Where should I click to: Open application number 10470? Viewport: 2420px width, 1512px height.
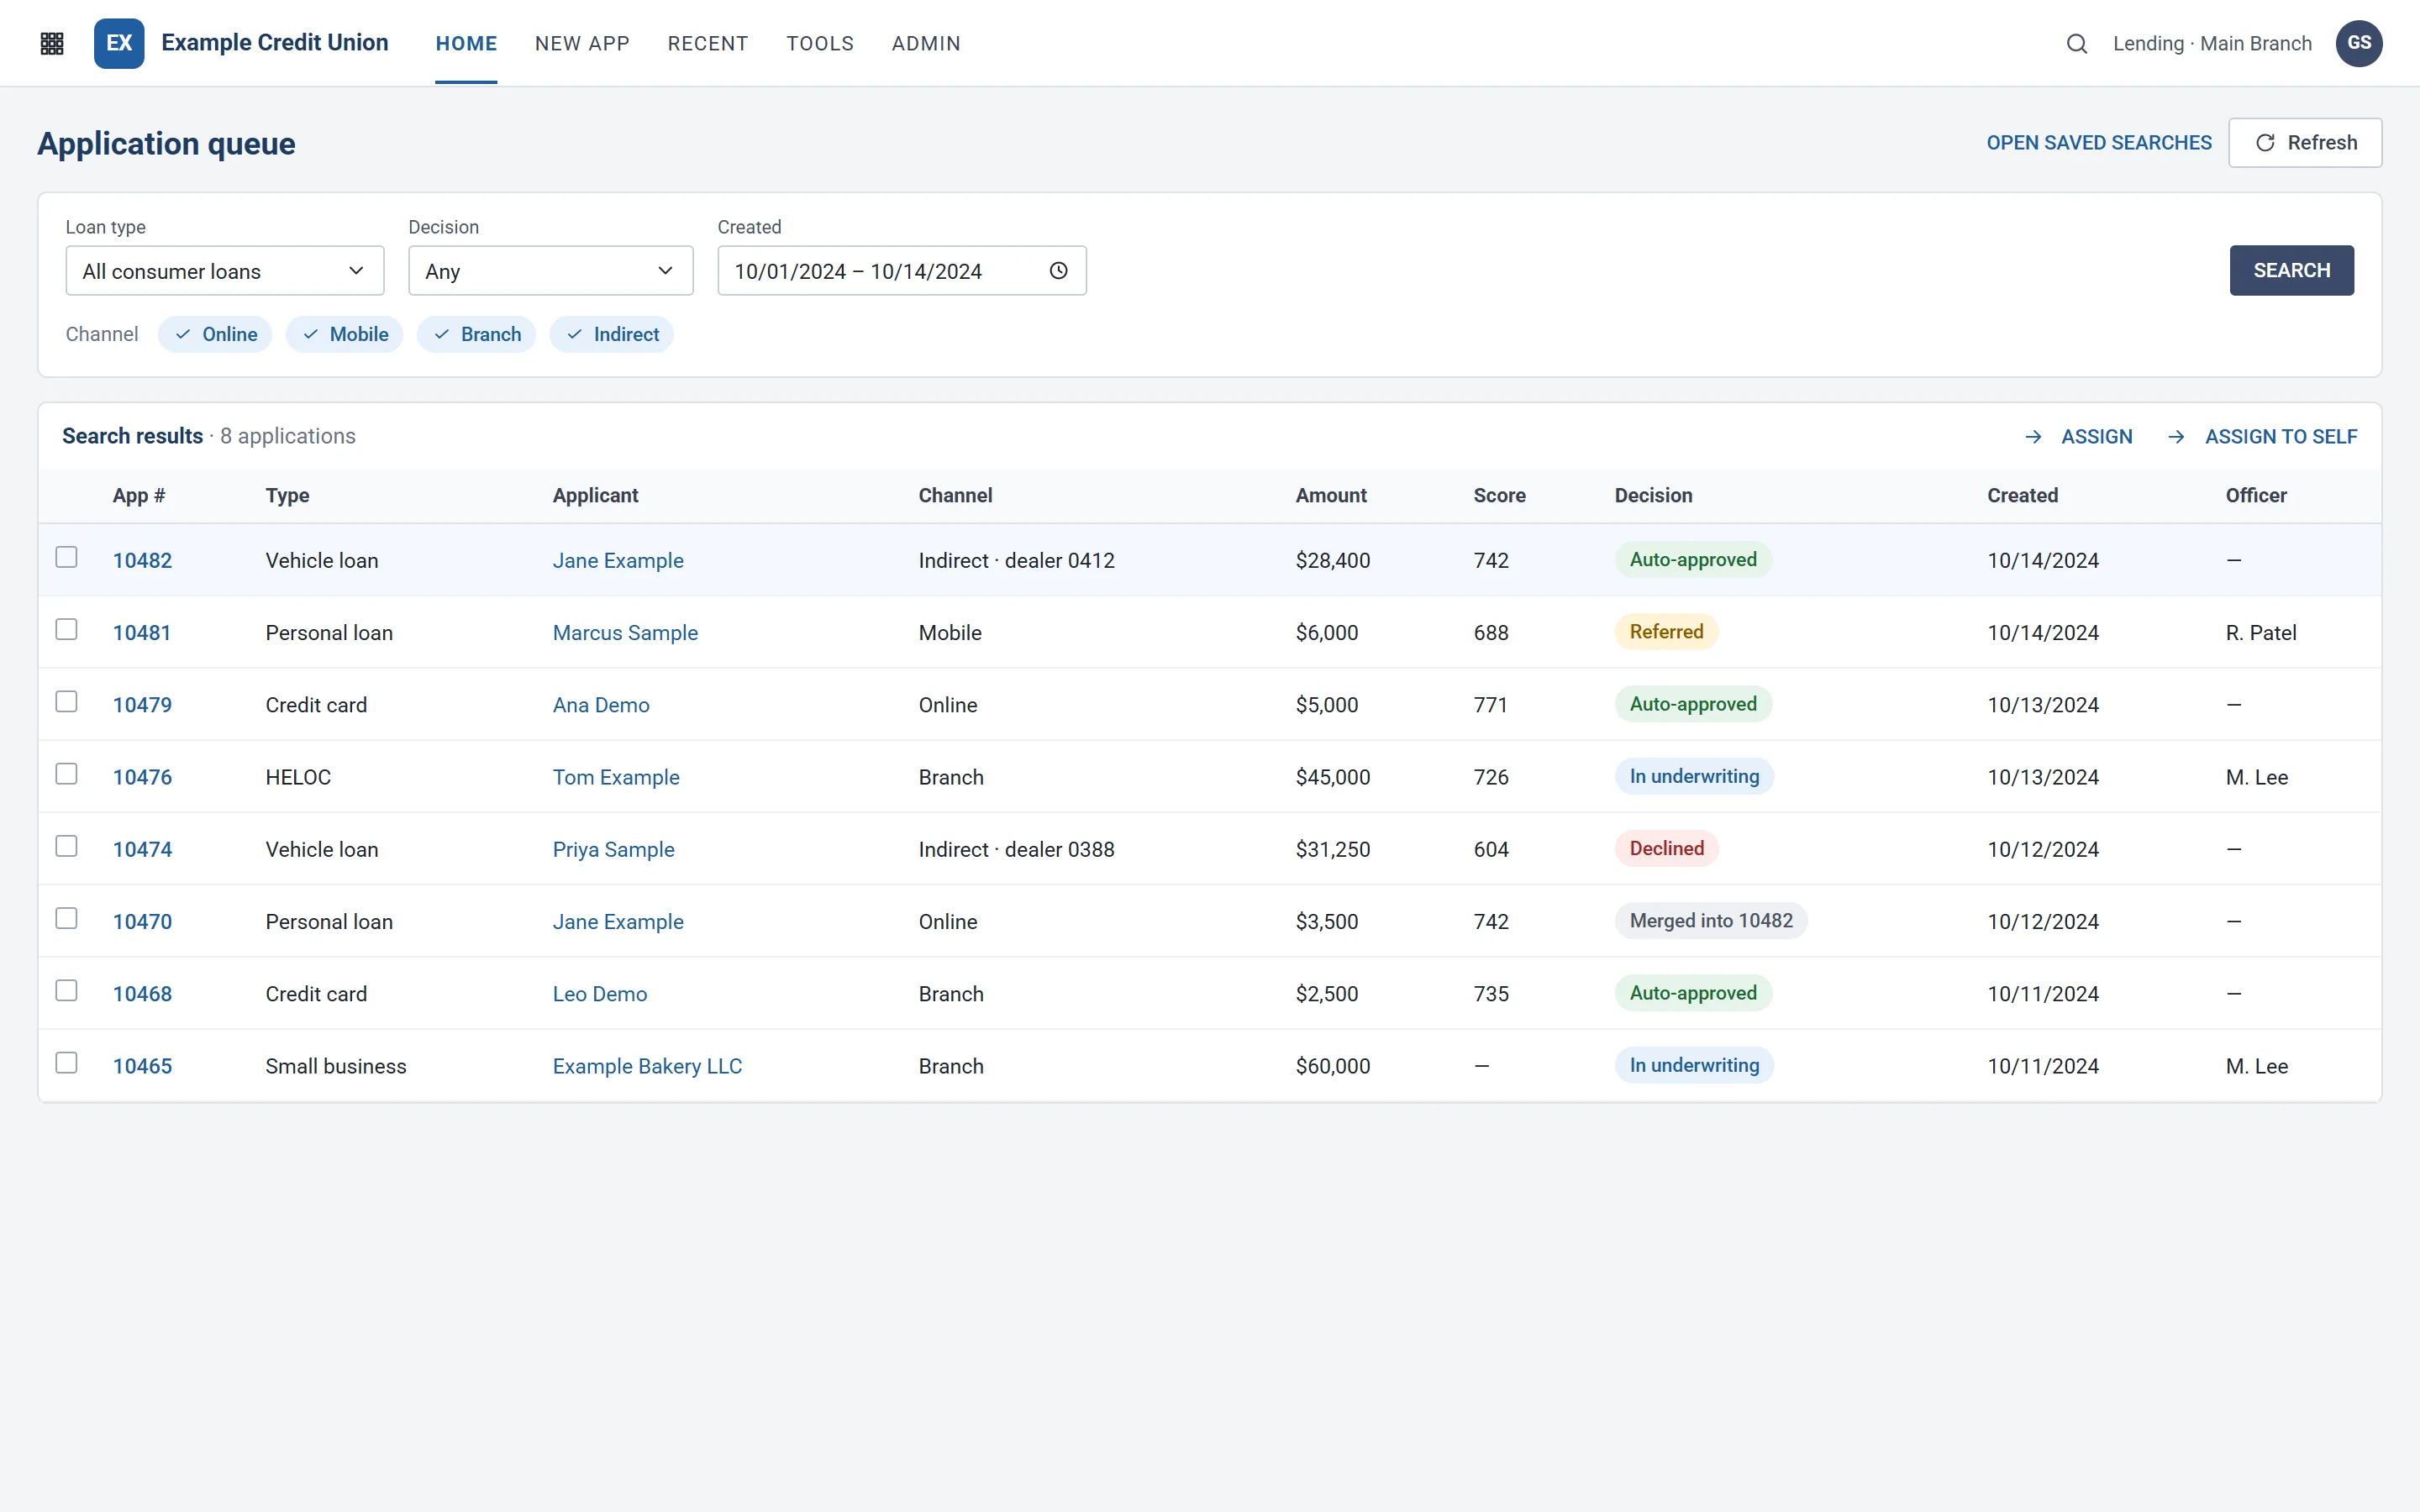click(x=142, y=922)
